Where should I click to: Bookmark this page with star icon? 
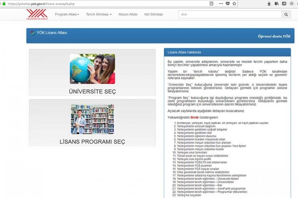pos(234,4)
